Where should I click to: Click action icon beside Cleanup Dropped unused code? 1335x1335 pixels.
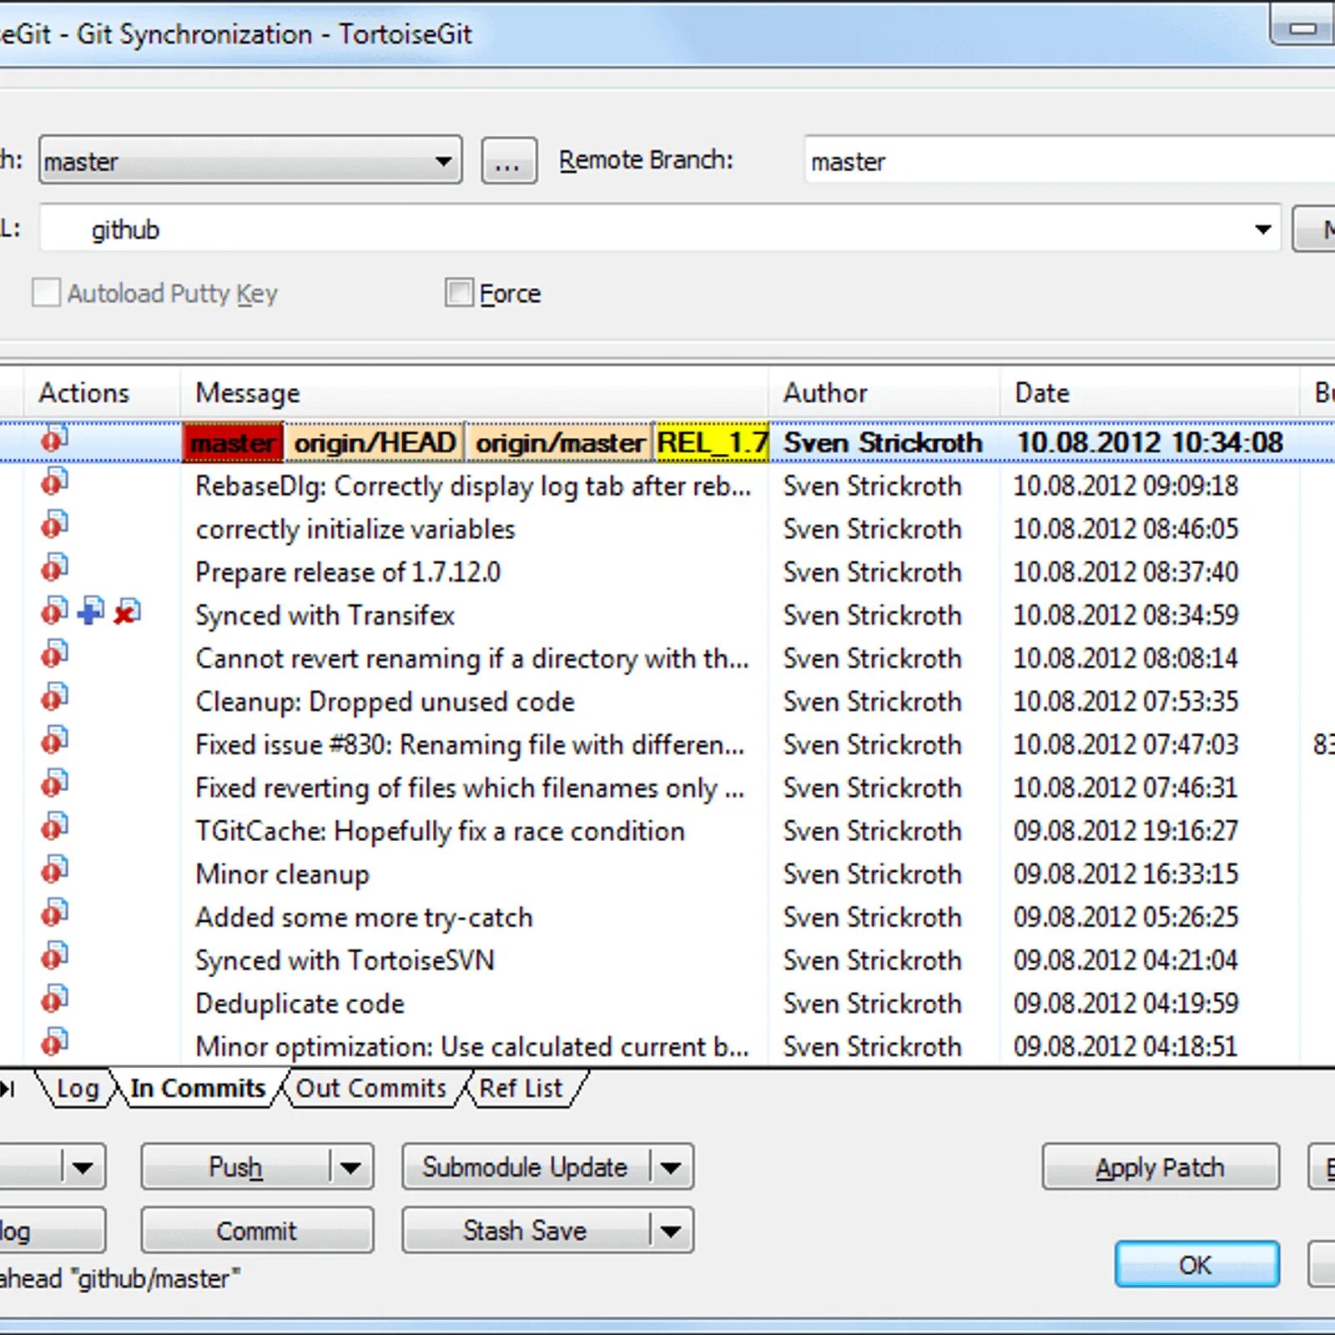(54, 698)
